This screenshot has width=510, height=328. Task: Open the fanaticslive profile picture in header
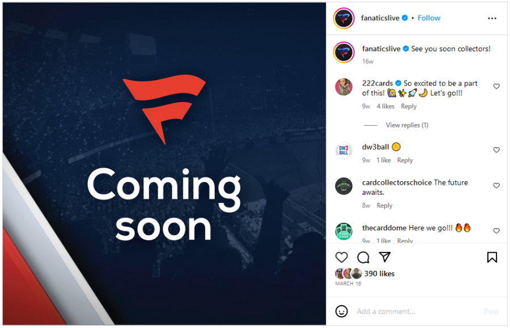click(344, 18)
